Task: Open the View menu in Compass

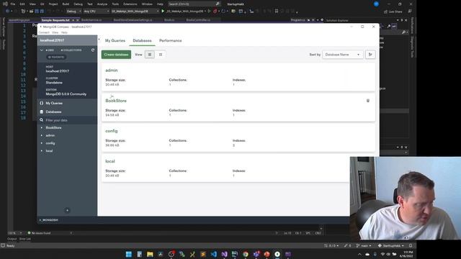Action: coord(55,32)
